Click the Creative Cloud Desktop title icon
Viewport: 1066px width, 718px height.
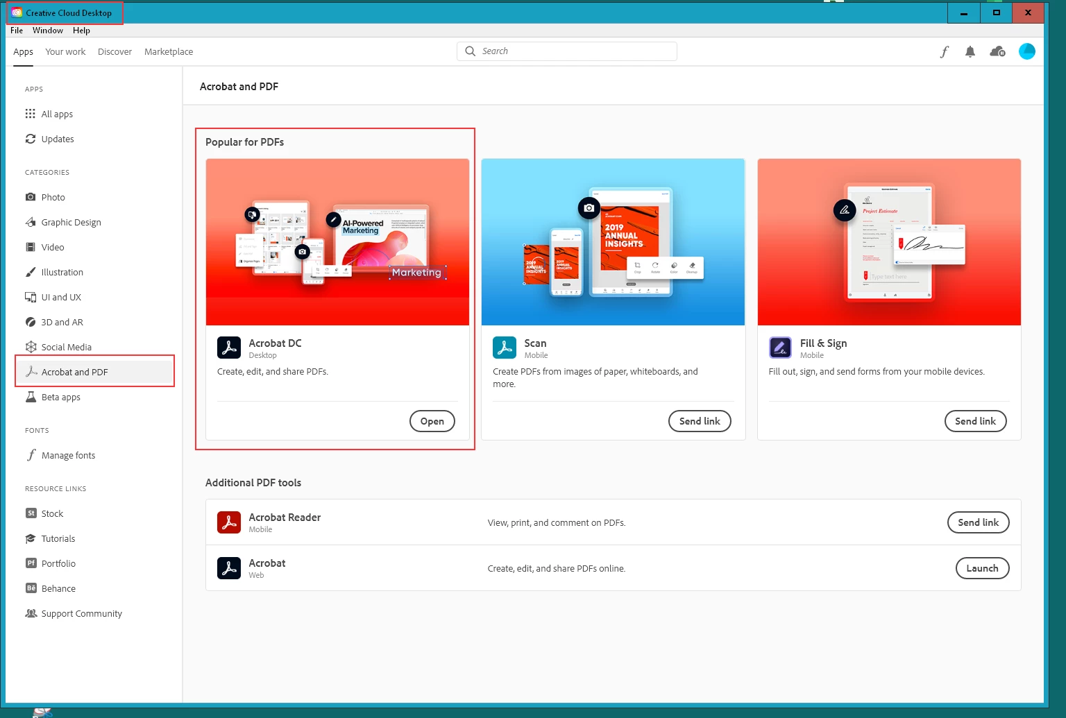point(17,12)
